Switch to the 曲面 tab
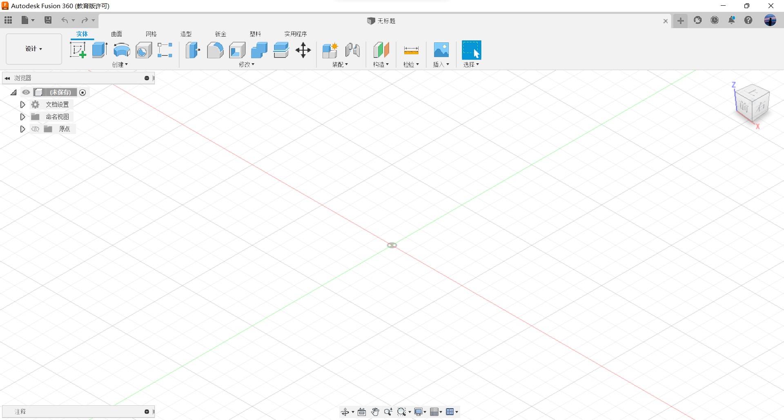This screenshot has height=420, width=784. click(x=117, y=34)
